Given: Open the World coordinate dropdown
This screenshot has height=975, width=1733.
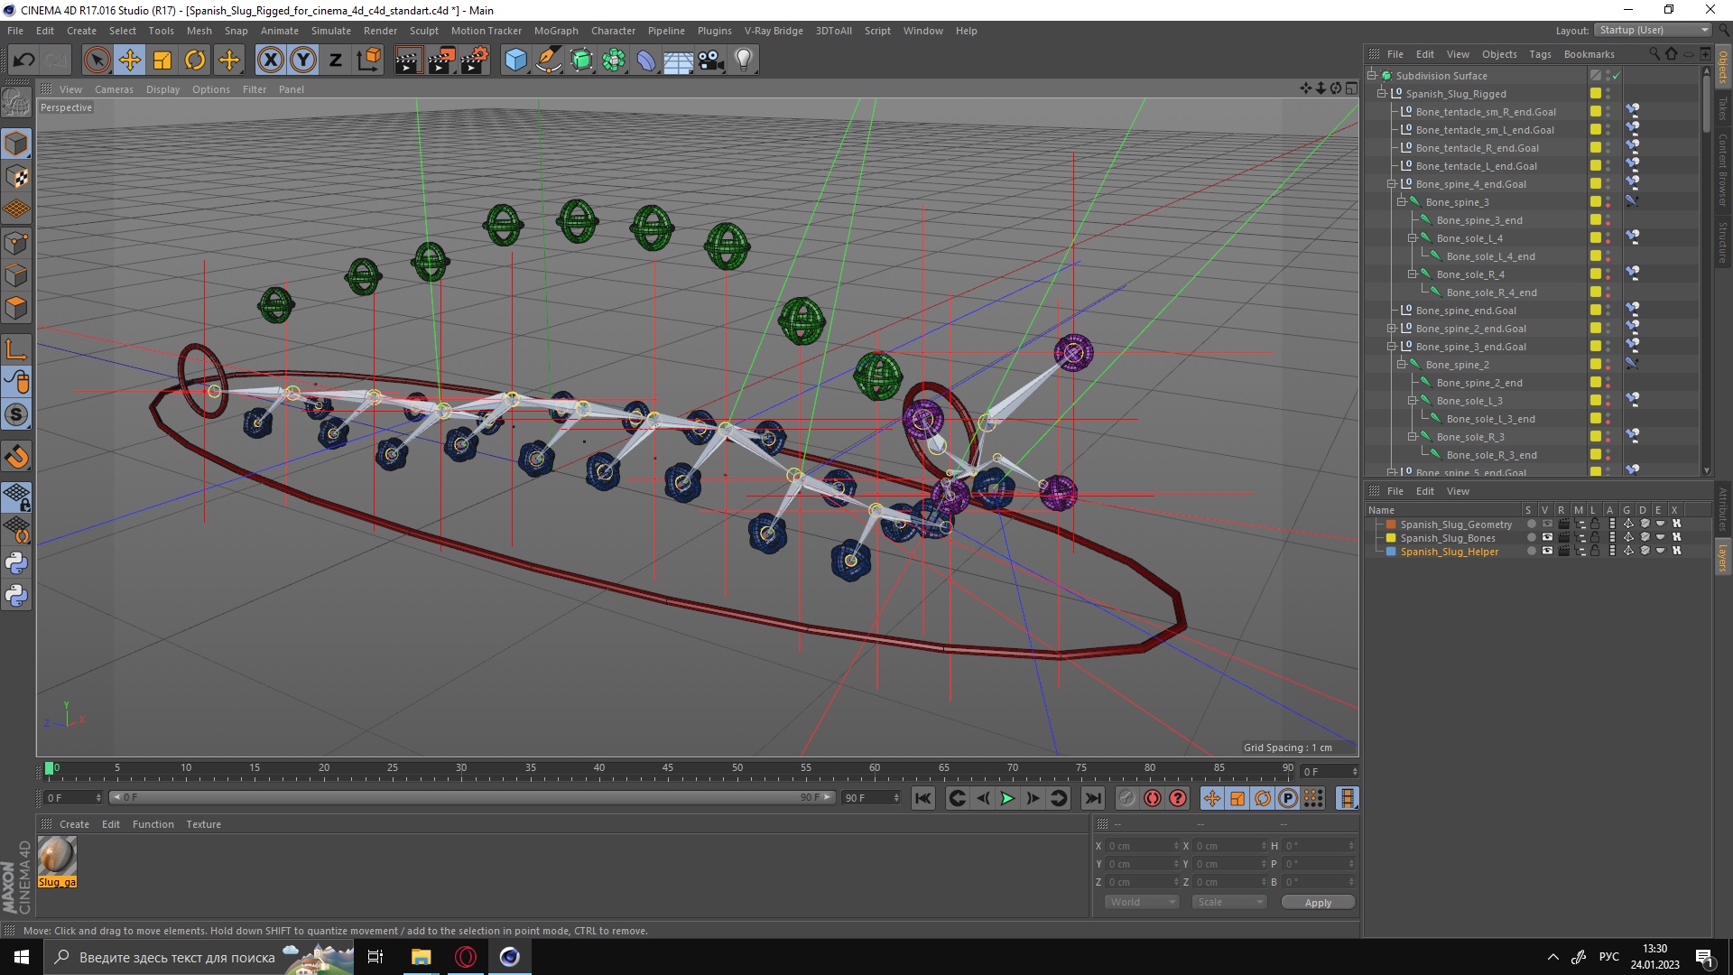Looking at the screenshot, I should click(x=1142, y=902).
